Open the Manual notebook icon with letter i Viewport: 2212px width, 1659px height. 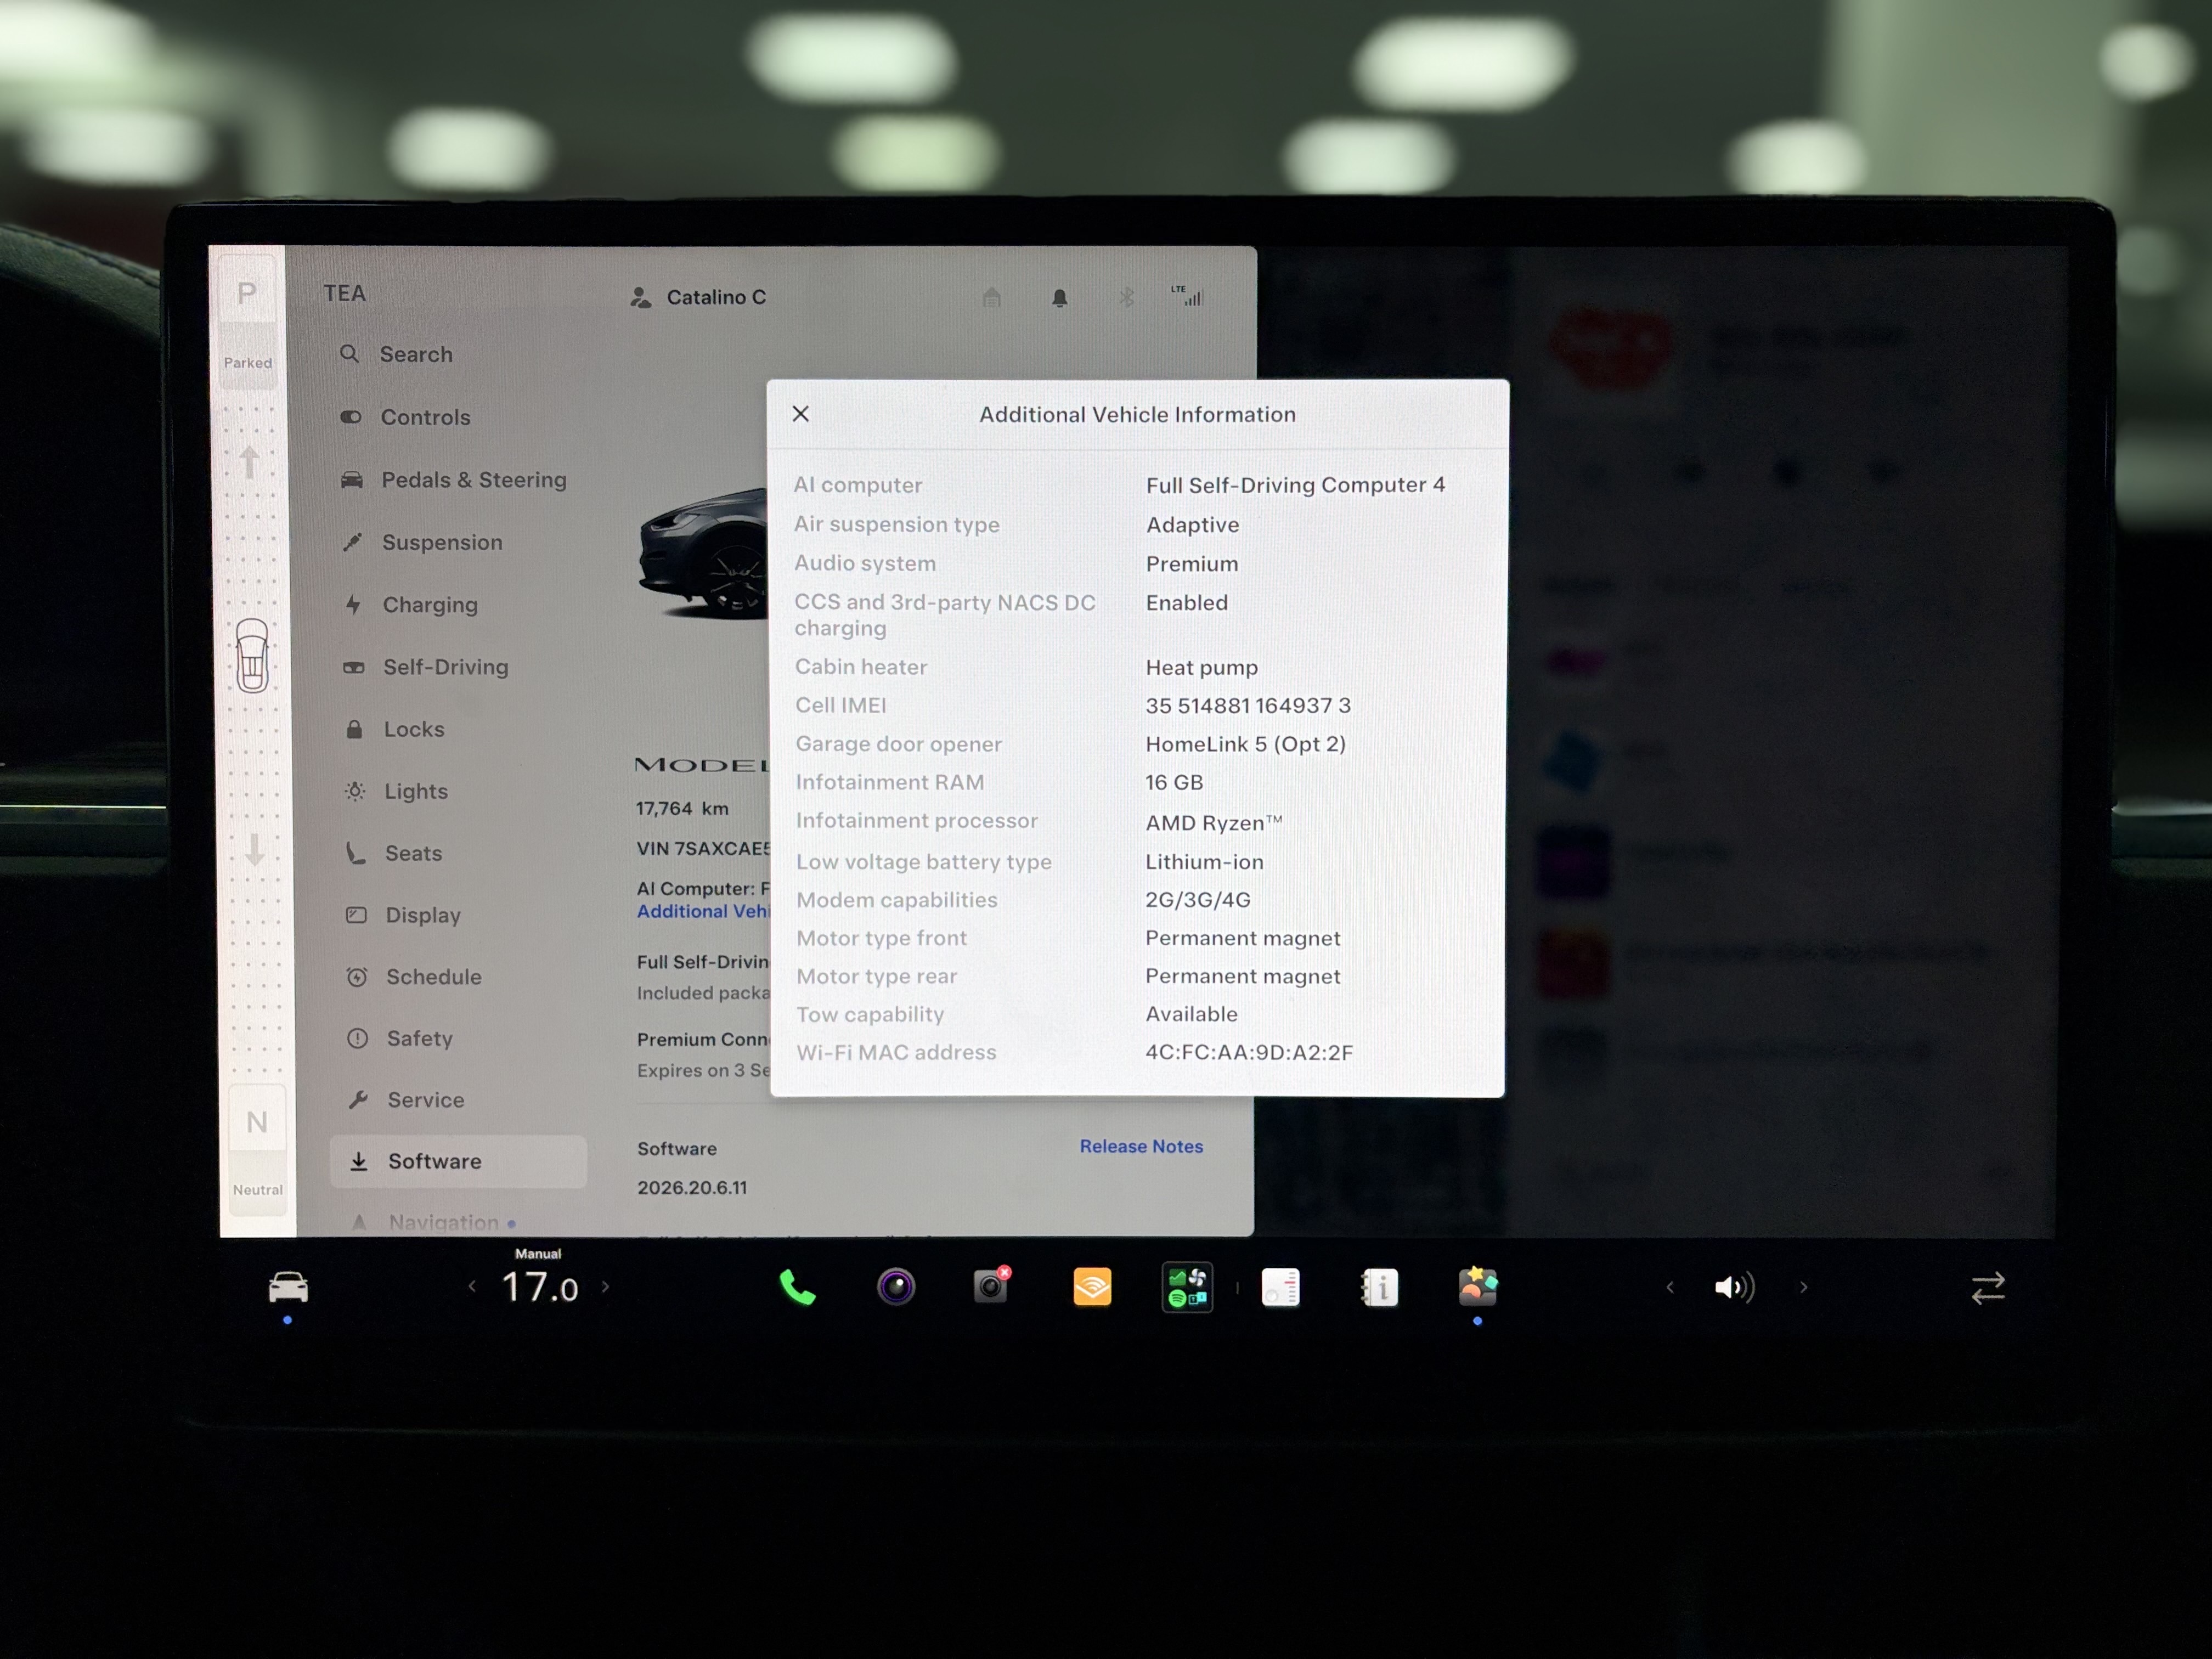click(x=1380, y=1287)
